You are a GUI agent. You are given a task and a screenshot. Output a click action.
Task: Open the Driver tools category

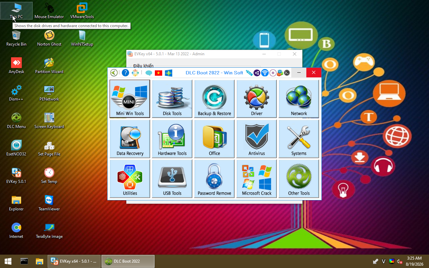[256, 99]
